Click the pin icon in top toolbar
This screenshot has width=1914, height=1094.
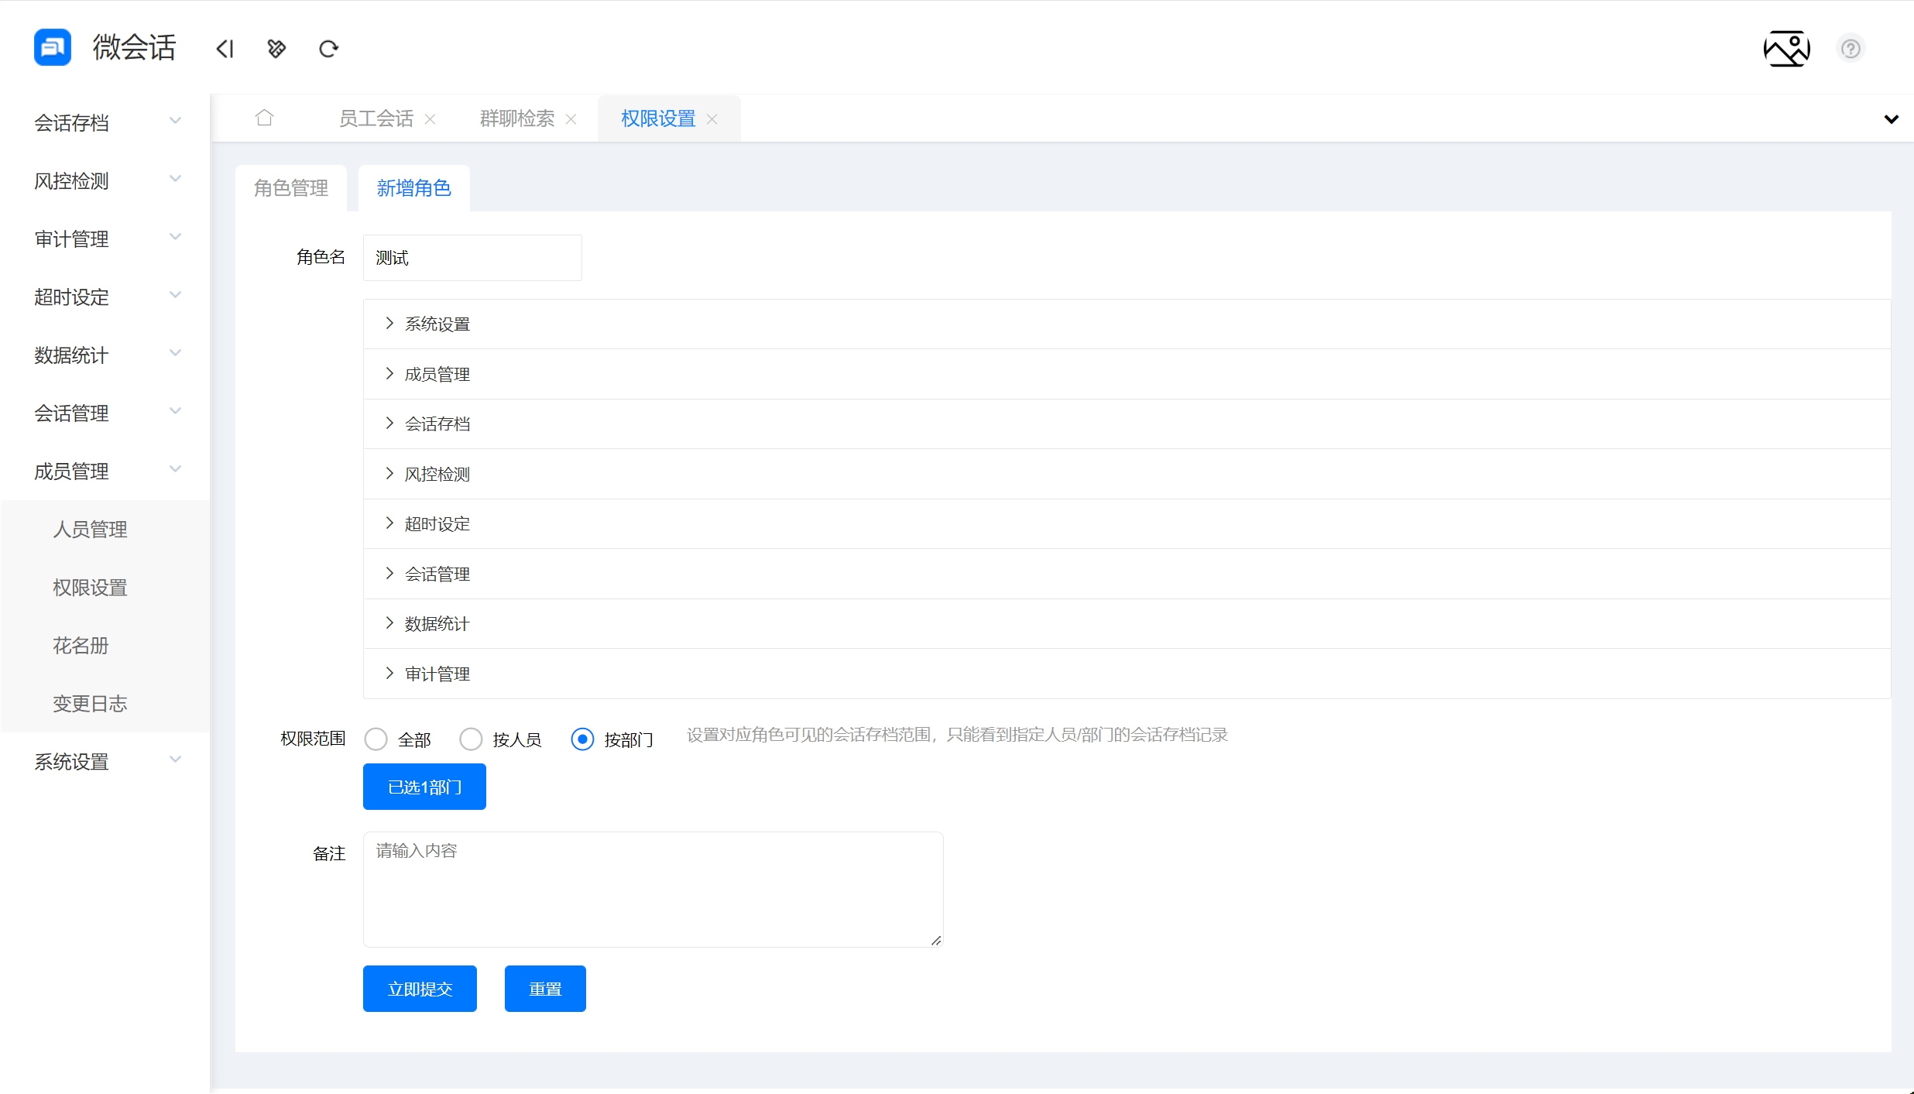click(x=276, y=48)
